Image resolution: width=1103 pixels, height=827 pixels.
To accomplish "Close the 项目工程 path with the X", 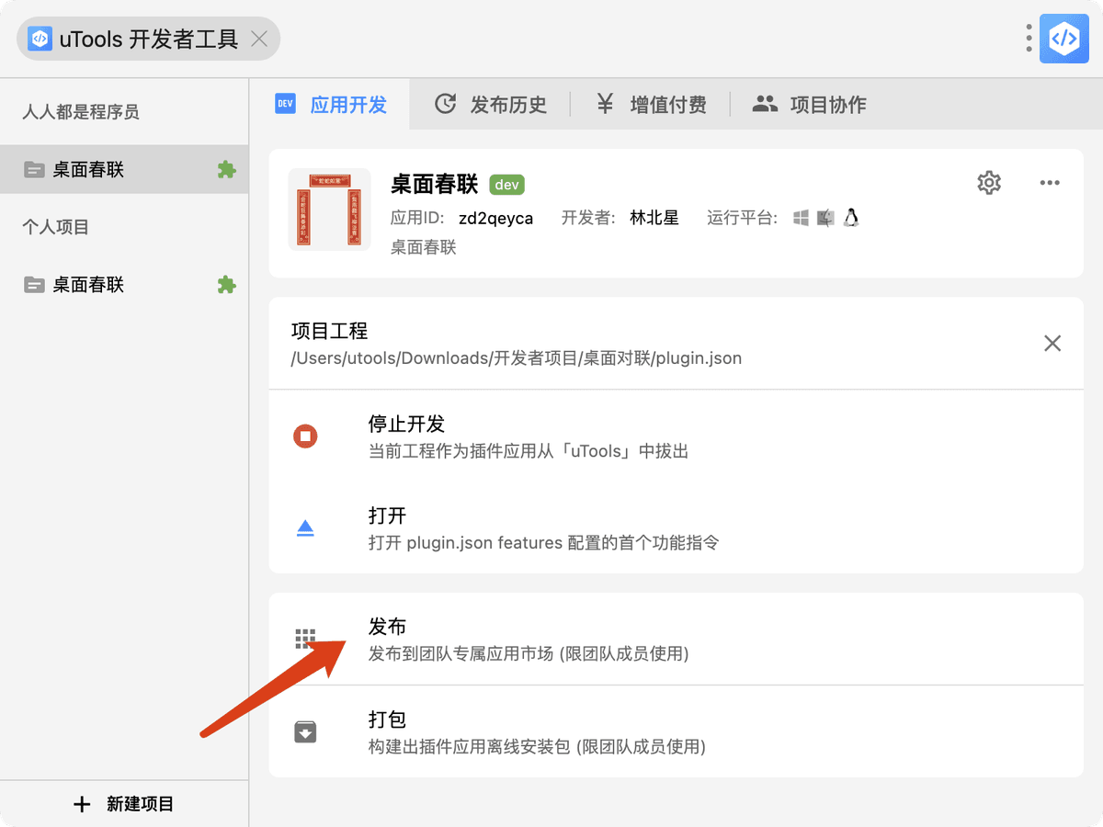I will (x=1052, y=344).
